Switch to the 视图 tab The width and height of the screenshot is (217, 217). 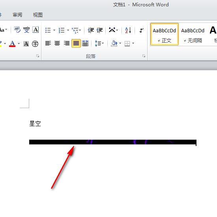tap(37, 15)
